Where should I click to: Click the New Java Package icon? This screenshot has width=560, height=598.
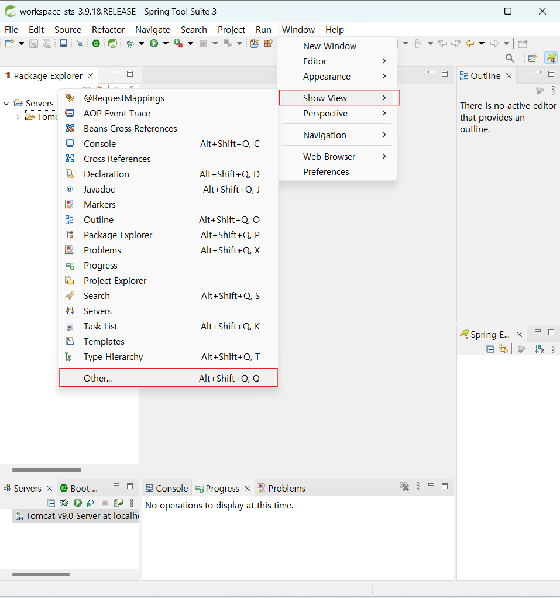[x=269, y=43]
